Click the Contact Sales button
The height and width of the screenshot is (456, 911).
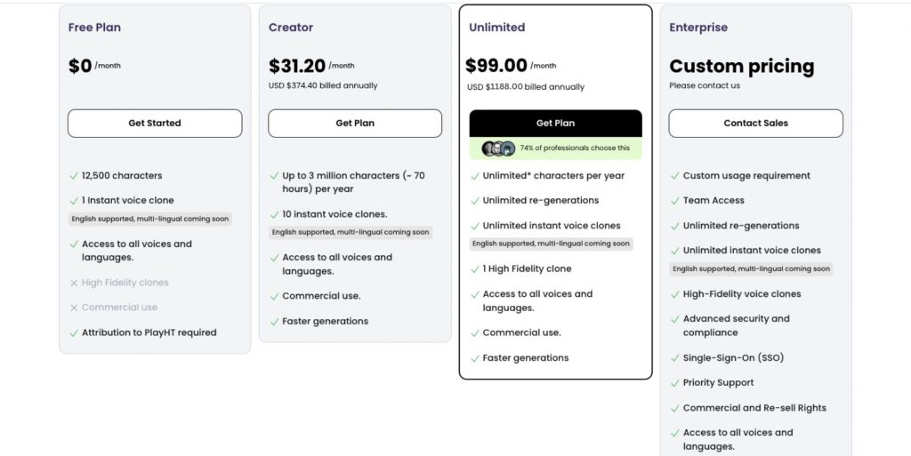tap(756, 123)
